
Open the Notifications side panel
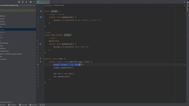[x=188, y=6]
